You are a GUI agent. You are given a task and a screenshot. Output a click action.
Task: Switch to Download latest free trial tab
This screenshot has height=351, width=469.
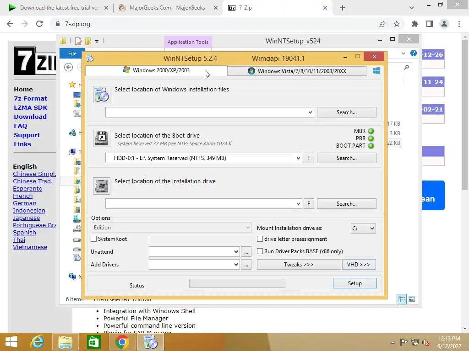coord(59,8)
